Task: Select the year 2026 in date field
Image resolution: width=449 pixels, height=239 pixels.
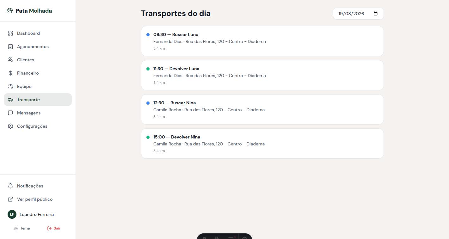Action: click(x=359, y=14)
